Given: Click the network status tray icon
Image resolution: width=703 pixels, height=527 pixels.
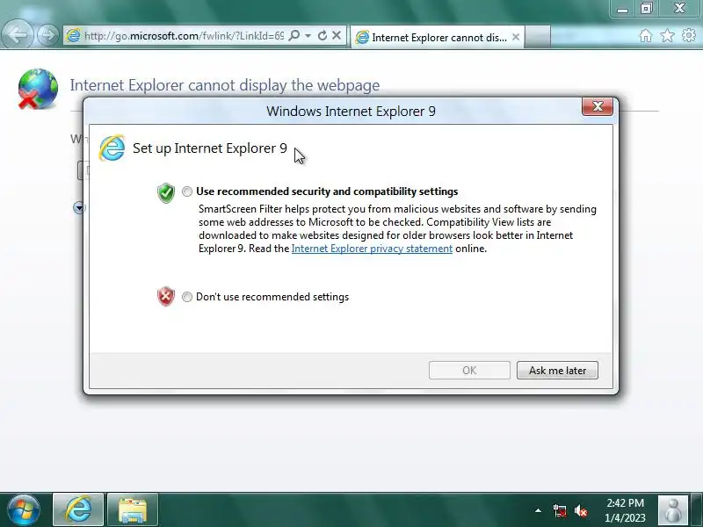Looking at the screenshot, I should 560,510.
